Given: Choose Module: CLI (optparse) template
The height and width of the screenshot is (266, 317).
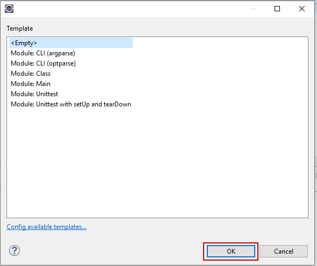Looking at the screenshot, I should click(43, 63).
